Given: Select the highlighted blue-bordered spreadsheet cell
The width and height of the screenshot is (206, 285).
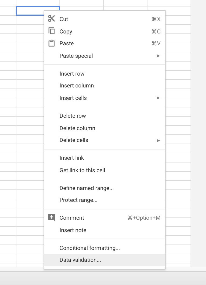Looking at the screenshot, I should 30,11.
